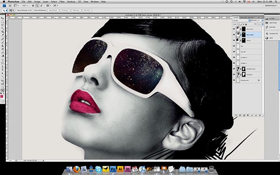The height and width of the screenshot is (175, 280).
Task: Open the View Extras dropdown
Action: click(x=16, y=6)
